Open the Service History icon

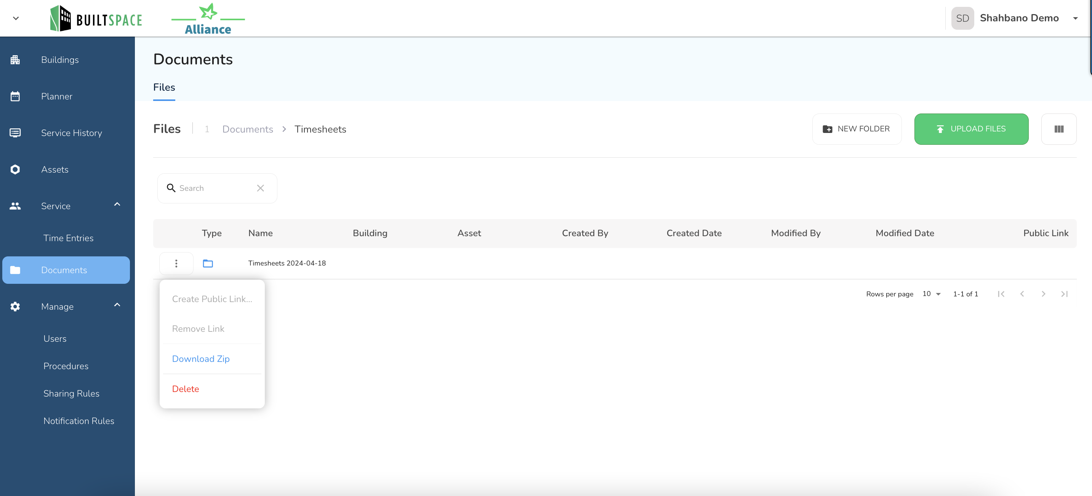pyautogui.click(x=15, y=133)
